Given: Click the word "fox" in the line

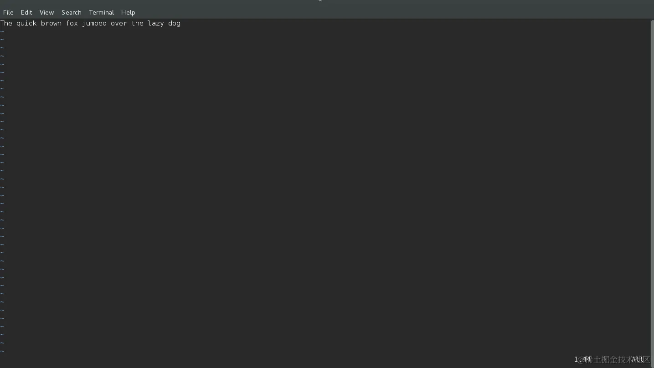Looking at the screenshot, I should point(72,23).
